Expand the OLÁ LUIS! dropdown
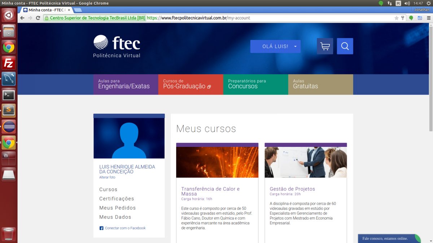Viewport: 433px width, 243px height. pos(275,46)
